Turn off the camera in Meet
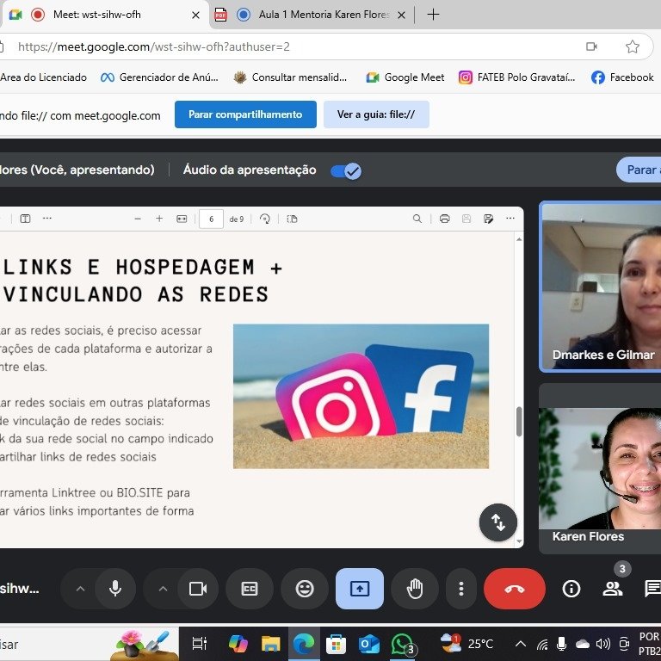The image size is (661, 661). (x=198, y=589)
